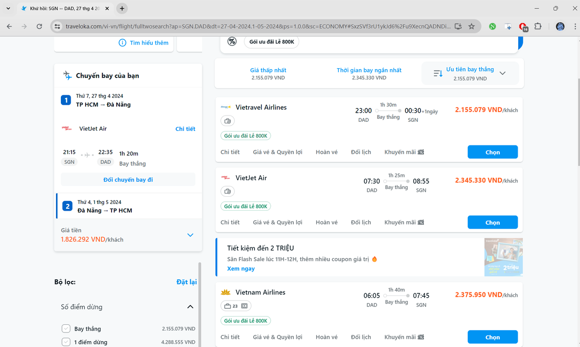This screenshot has width=580, height=347.
Task: Click Vietravel Airlines baggage icon
Action: click(228, 121)
